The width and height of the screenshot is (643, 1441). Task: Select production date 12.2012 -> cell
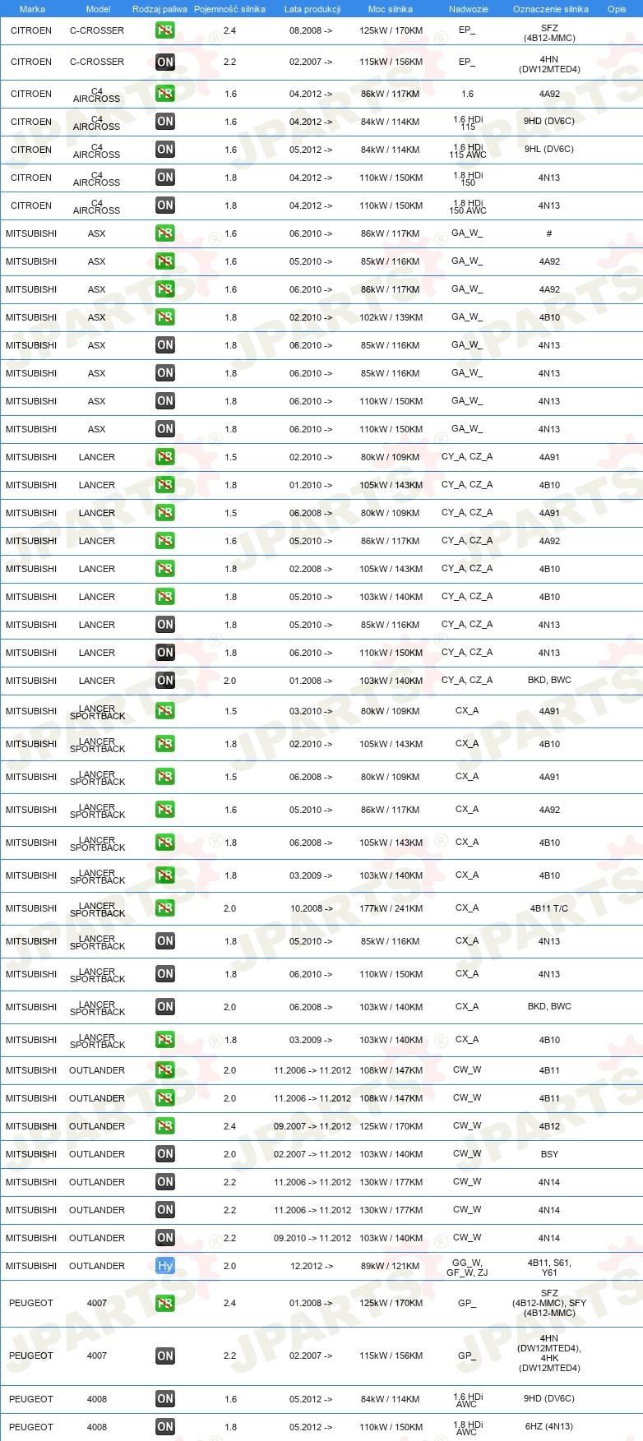[312, 1266]
